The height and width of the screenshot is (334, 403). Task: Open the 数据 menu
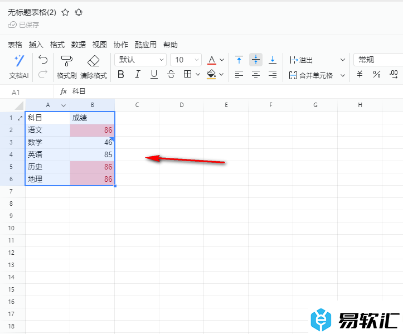coord(79,45)
